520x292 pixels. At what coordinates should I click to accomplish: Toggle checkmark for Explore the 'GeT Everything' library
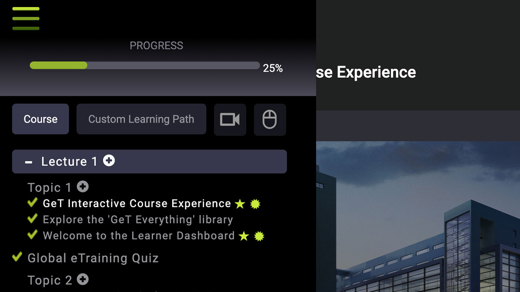click(x=32, y=219)
